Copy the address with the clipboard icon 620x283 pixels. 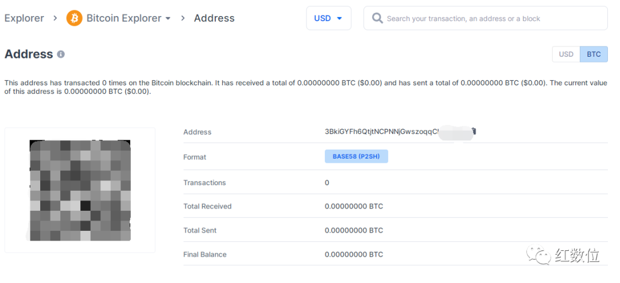pyautogui.click(x=474, y=131)
